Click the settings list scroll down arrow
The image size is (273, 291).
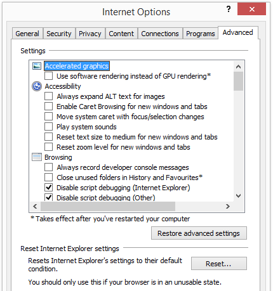(x=238, y=196)
